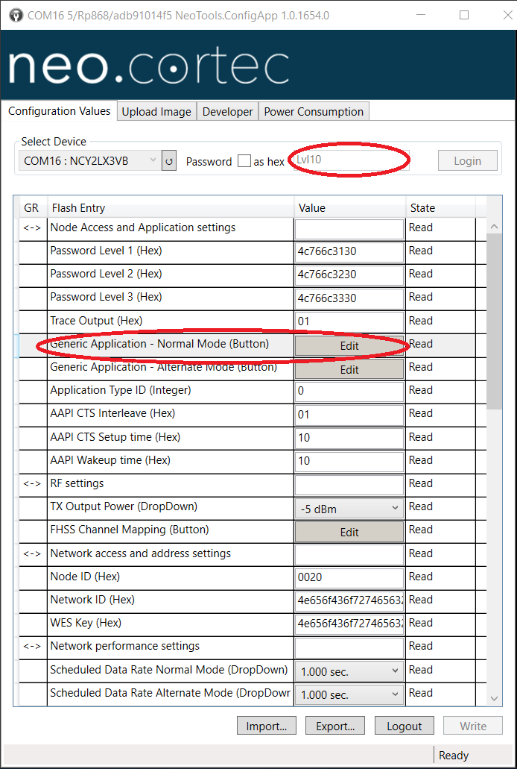Click the refresh device list icon button

pyautogui.click(x=169, y=161)
